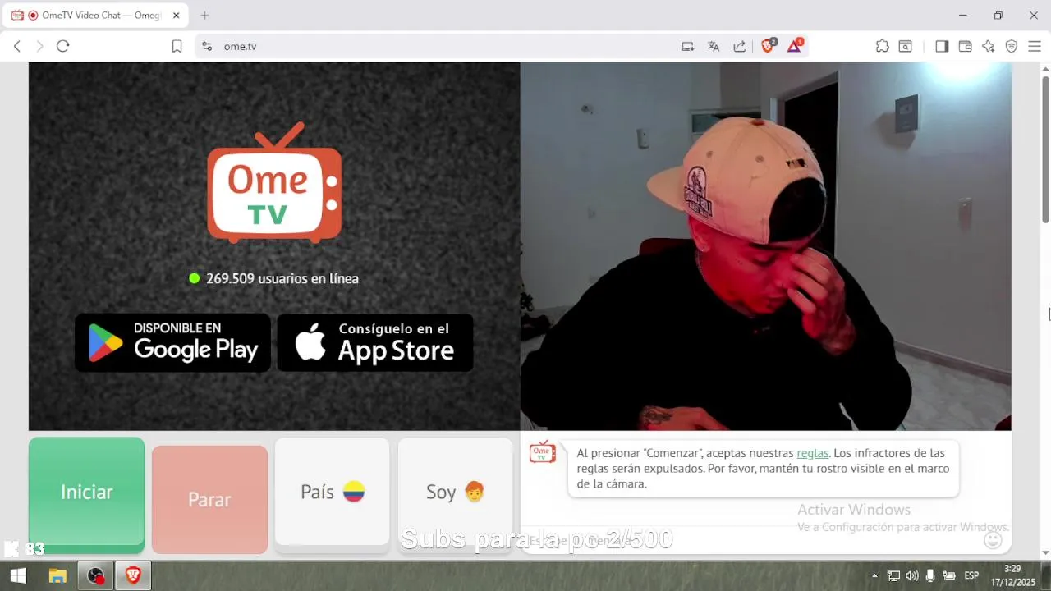Viewport: 1051px width, 591px height.
Task: Click the own webcam video preview
Action: coord(765,246)
